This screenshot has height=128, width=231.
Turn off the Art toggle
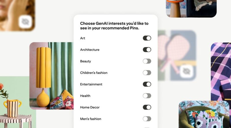tap(147, 38)
